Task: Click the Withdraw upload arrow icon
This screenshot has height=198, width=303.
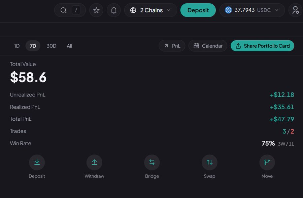Action: click(x=94, y=162)
